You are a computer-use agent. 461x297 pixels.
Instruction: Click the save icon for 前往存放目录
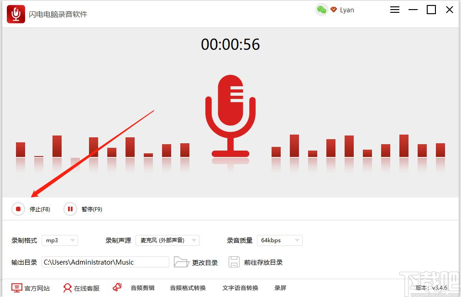(x=234, y=262)
